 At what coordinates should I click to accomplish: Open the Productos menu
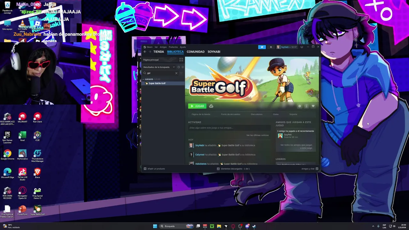[x=173, y=47]
